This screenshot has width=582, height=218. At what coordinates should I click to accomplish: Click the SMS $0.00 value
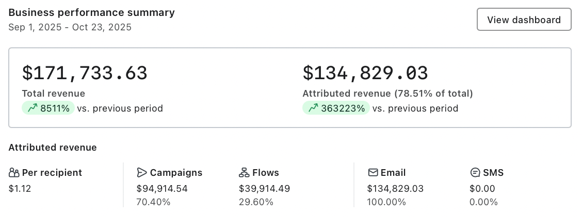click(482, 189)
